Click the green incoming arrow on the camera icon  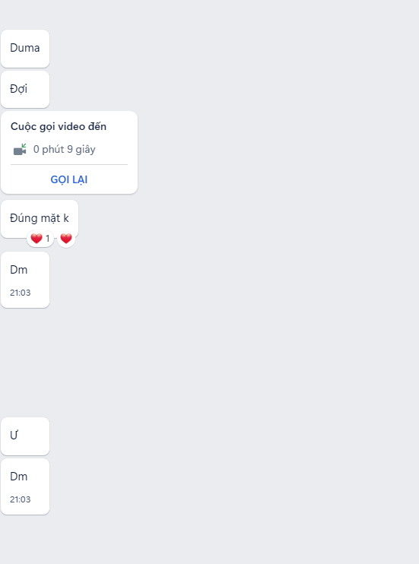pos(24,146)
